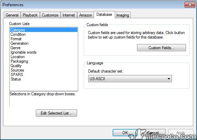Switch to the General tab
Screen dimensions: 197x140
click(x=12, y=15)
